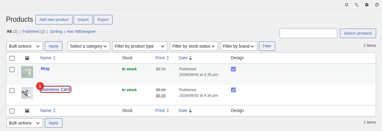The height and width of the screenshot is (131, 382).
Task: Open the settings gear icon
Action: tap(367, 5)
